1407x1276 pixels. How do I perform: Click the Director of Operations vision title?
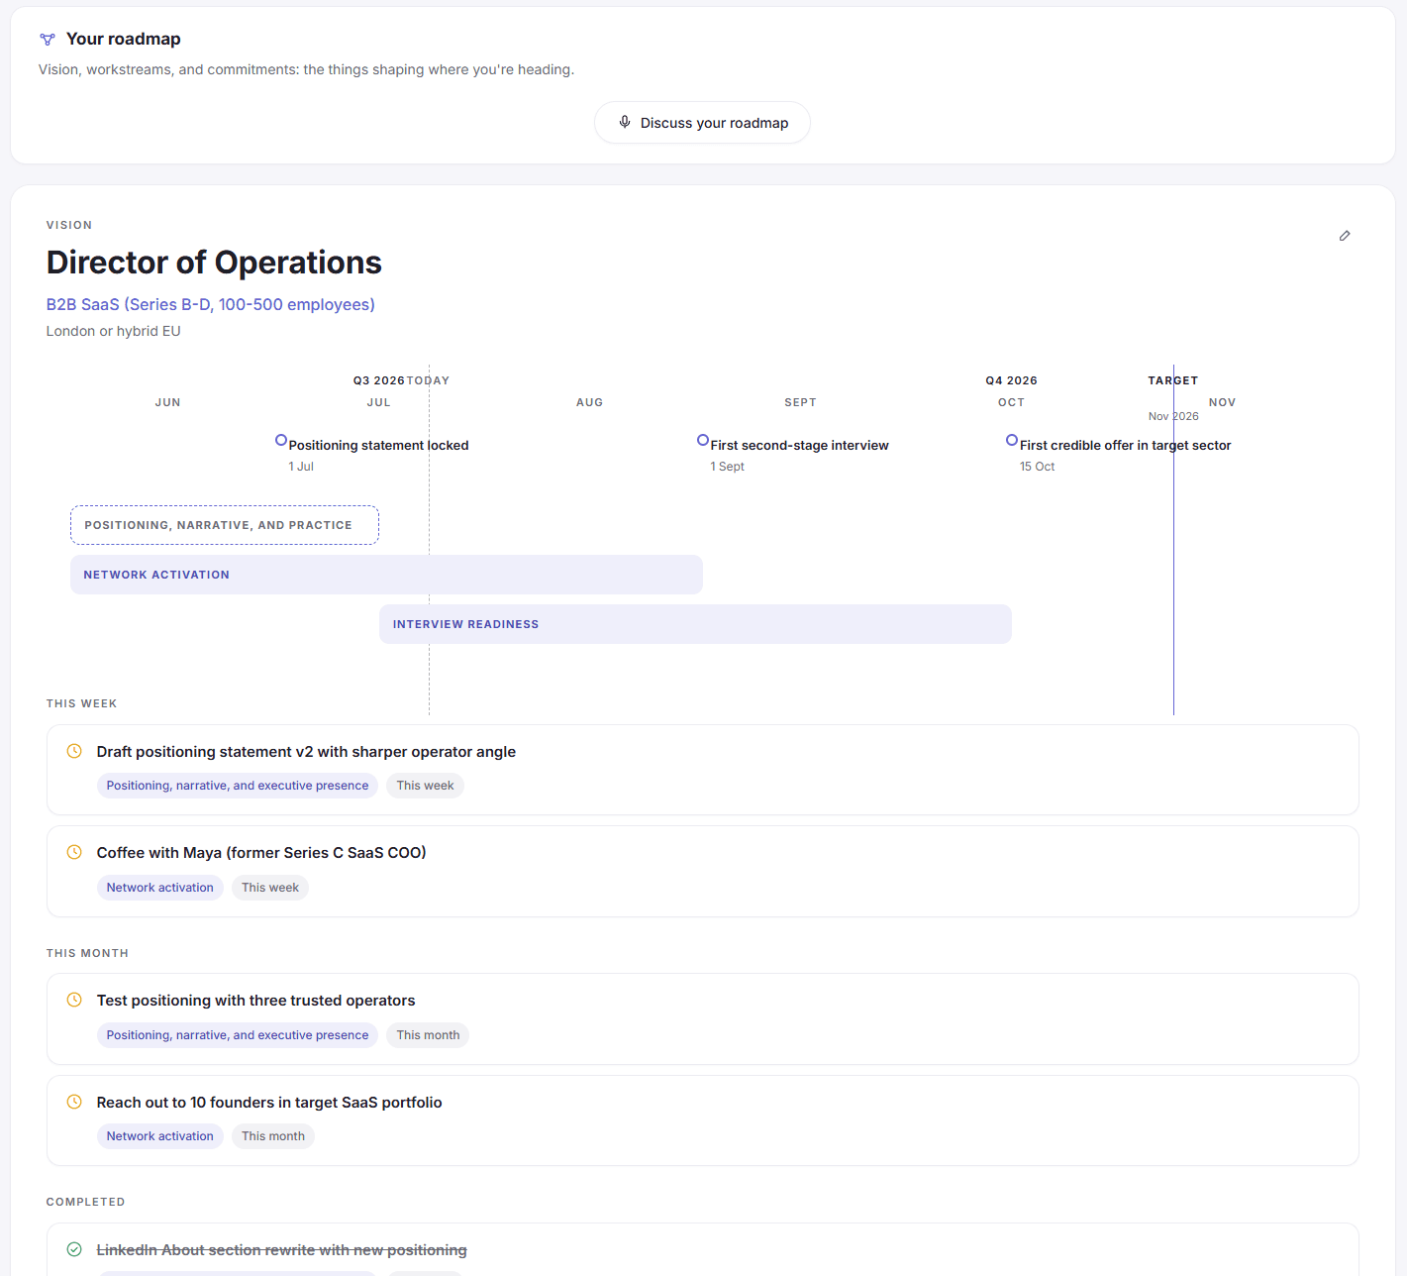coord(214,263)
